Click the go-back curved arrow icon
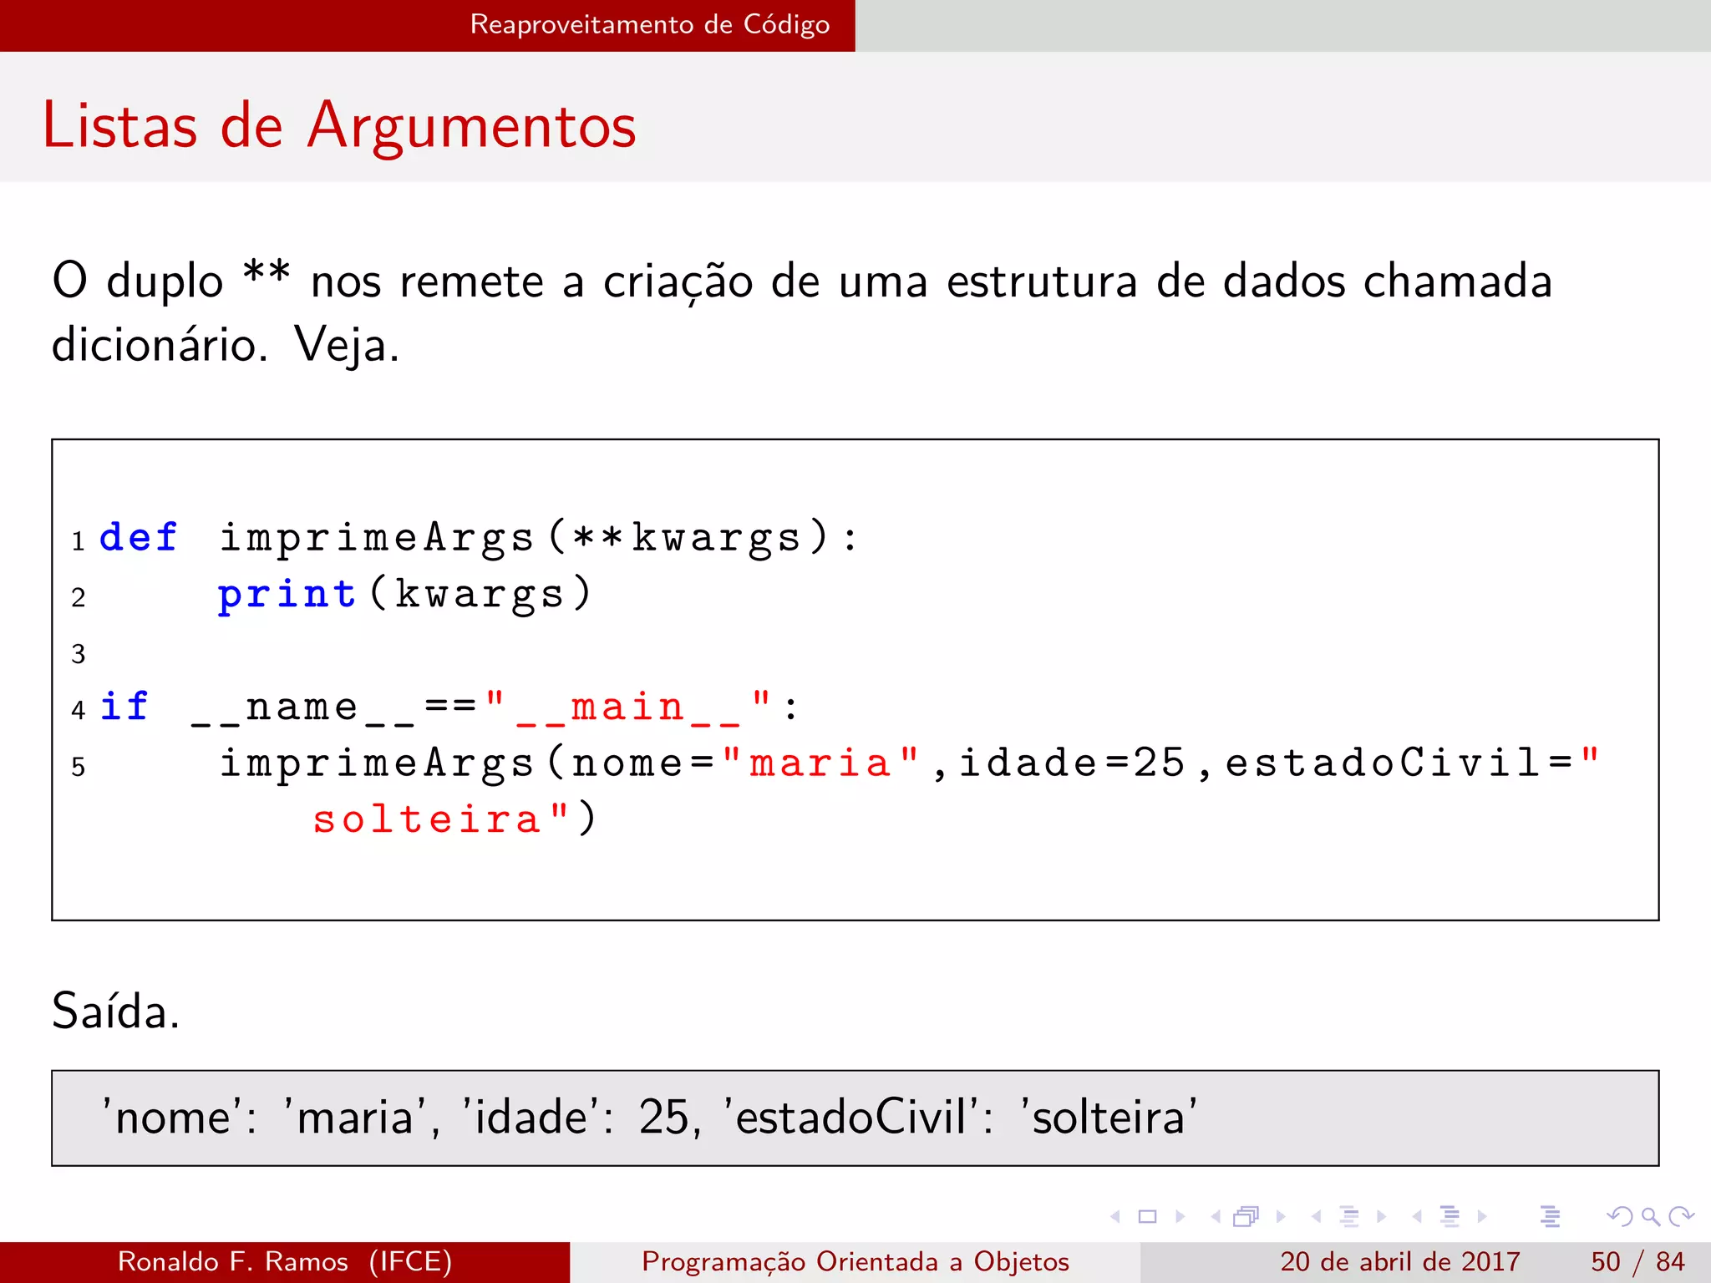This screenshot has width=1711, height=1283. pos(1620,1216)
